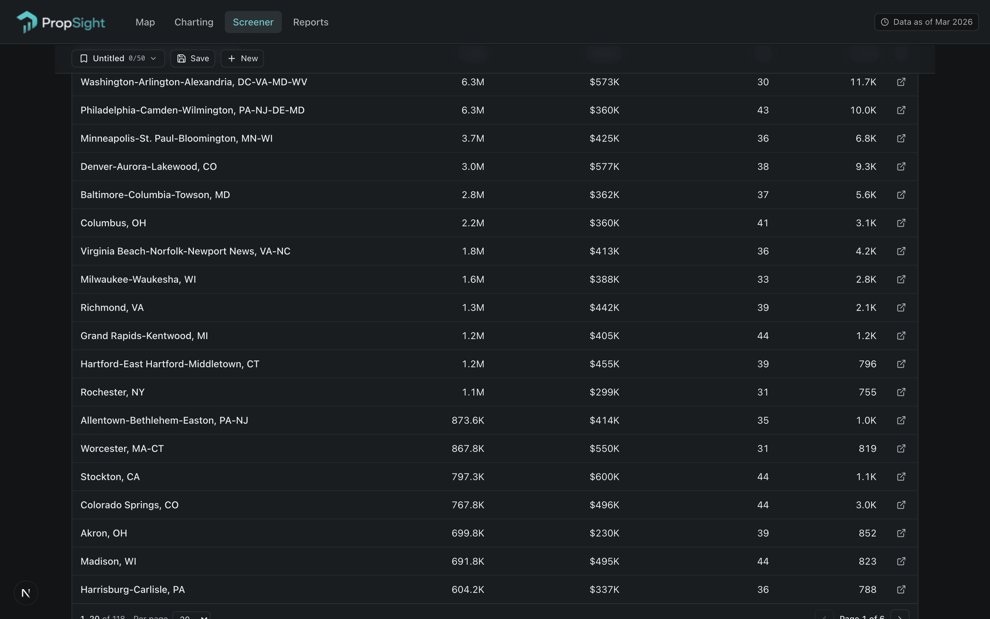
Task: Select Philadelphia-Camden-Wilmington, PA-NJ-DE-MD name
Action: click(193, 110)
